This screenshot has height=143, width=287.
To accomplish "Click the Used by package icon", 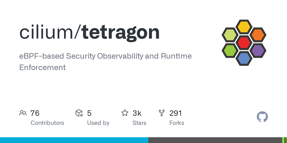I will pos(79,113).
